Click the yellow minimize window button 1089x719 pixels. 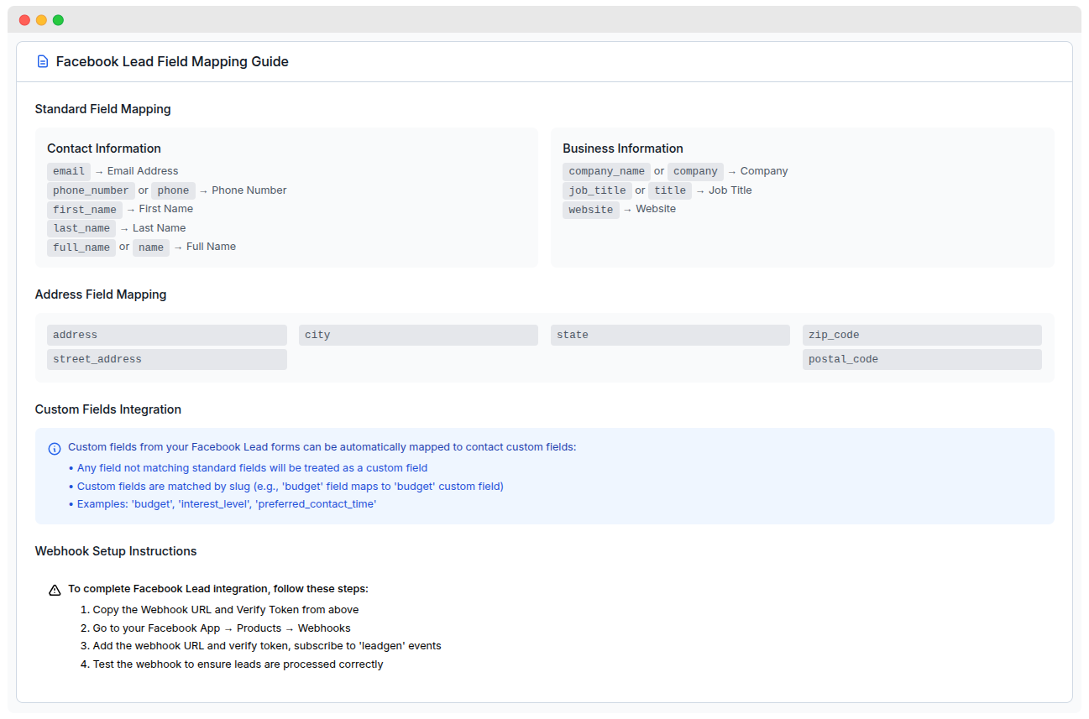[41, 20]
